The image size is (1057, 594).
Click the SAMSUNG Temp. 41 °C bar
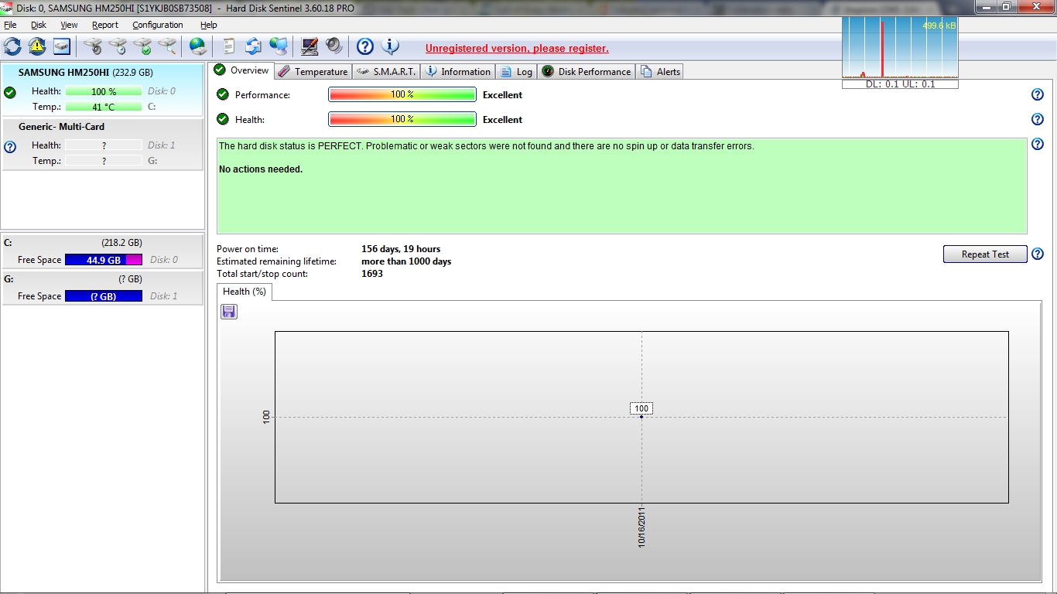(x=104, y=107)
